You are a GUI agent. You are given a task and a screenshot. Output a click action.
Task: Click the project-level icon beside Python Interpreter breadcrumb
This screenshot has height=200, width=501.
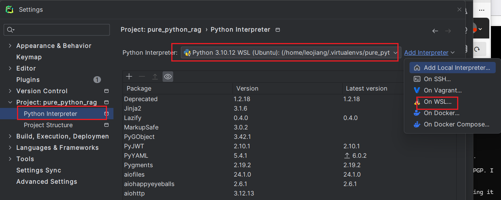coord(278,29)
